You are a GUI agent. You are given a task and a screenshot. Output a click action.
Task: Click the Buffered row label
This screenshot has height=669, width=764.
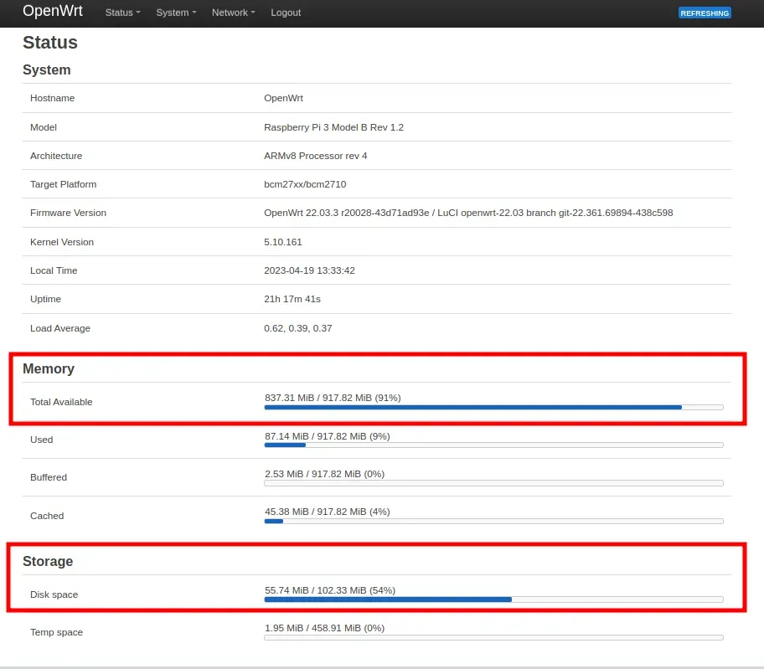click(49, 477)
